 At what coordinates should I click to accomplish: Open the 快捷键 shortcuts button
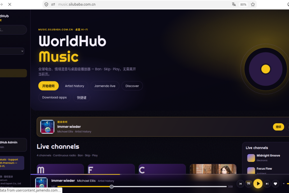click(x=82, y=97)
